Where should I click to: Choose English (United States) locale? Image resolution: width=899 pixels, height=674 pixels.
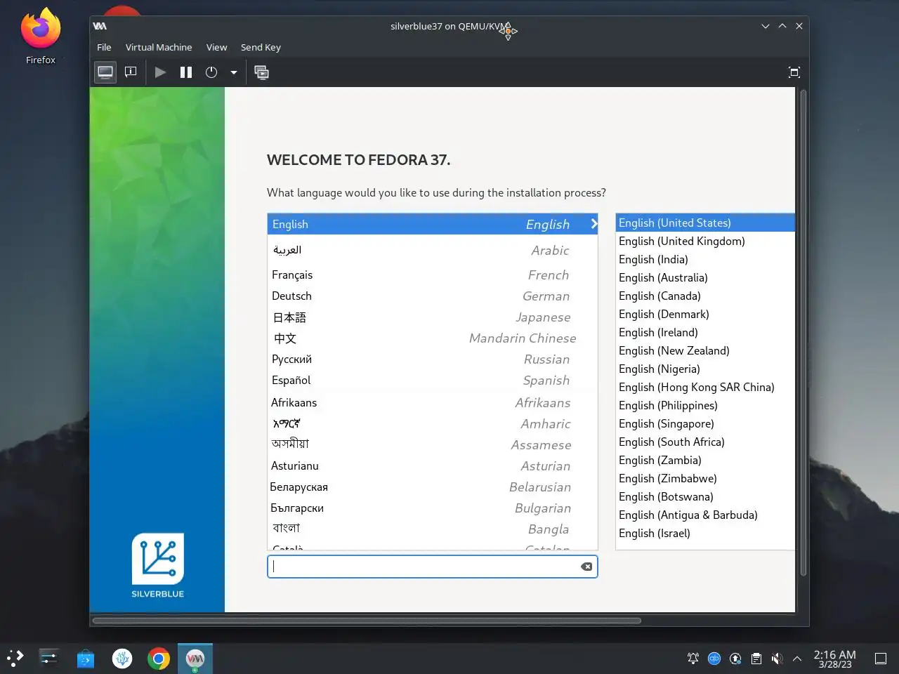pos(705,223)
